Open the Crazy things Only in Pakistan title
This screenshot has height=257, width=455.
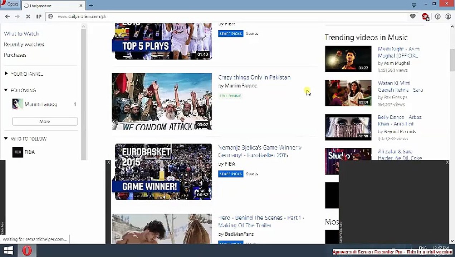[x=254, y=77]
